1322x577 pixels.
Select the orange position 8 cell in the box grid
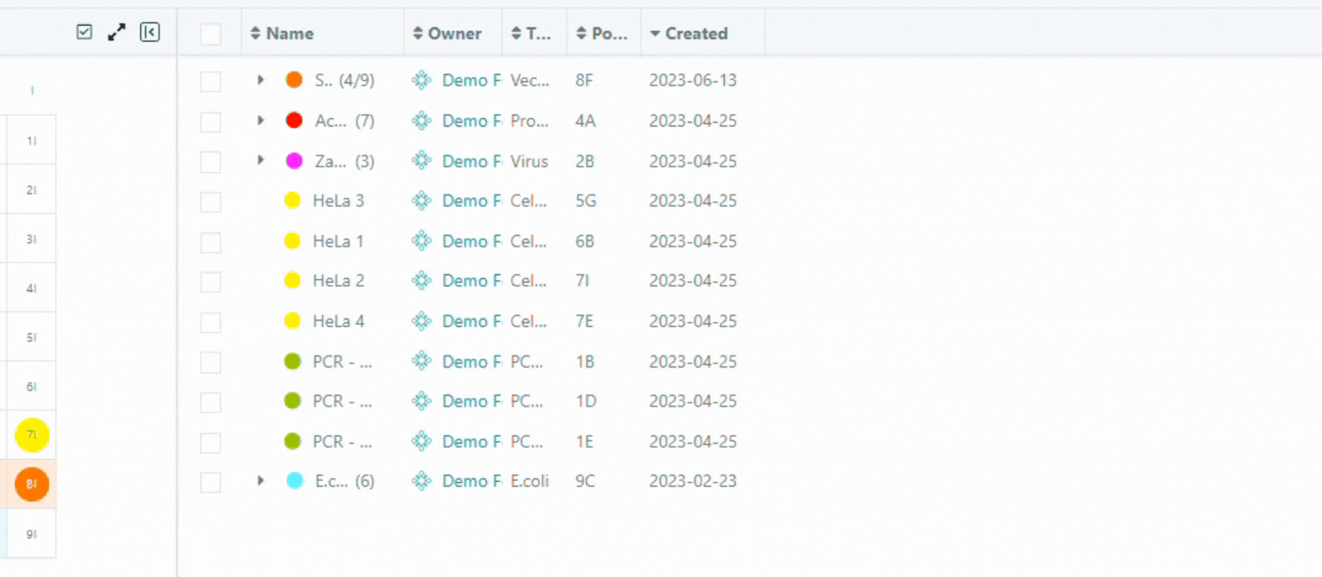pyautogui.click(x=32, y=484)
